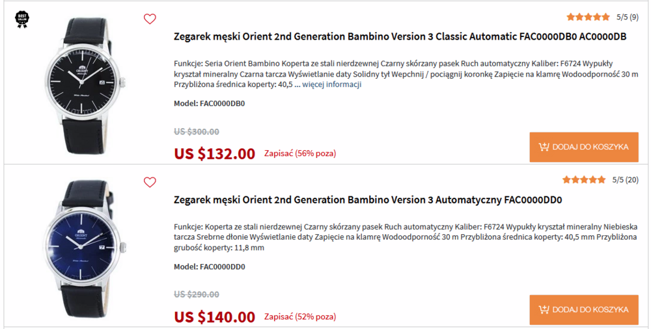Click cart icon beside the US $132.00 price
The image size is (651, 329).
(544, 147)
